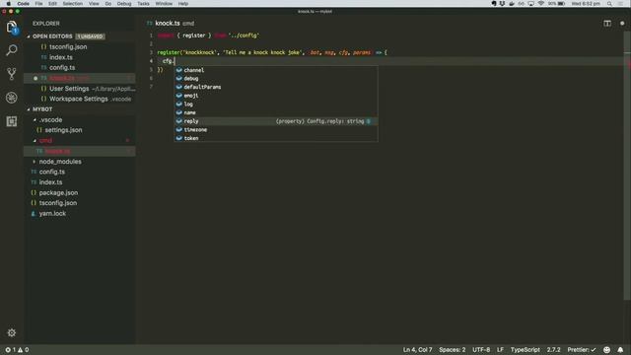Change indentation via Spaces: 2
The width and height of the screenshot is (631, 355).
pyautogui.click(x=452, y=350)
